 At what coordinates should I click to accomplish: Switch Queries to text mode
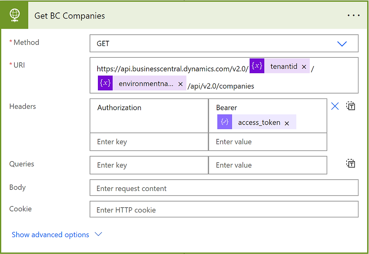[351, 163]
